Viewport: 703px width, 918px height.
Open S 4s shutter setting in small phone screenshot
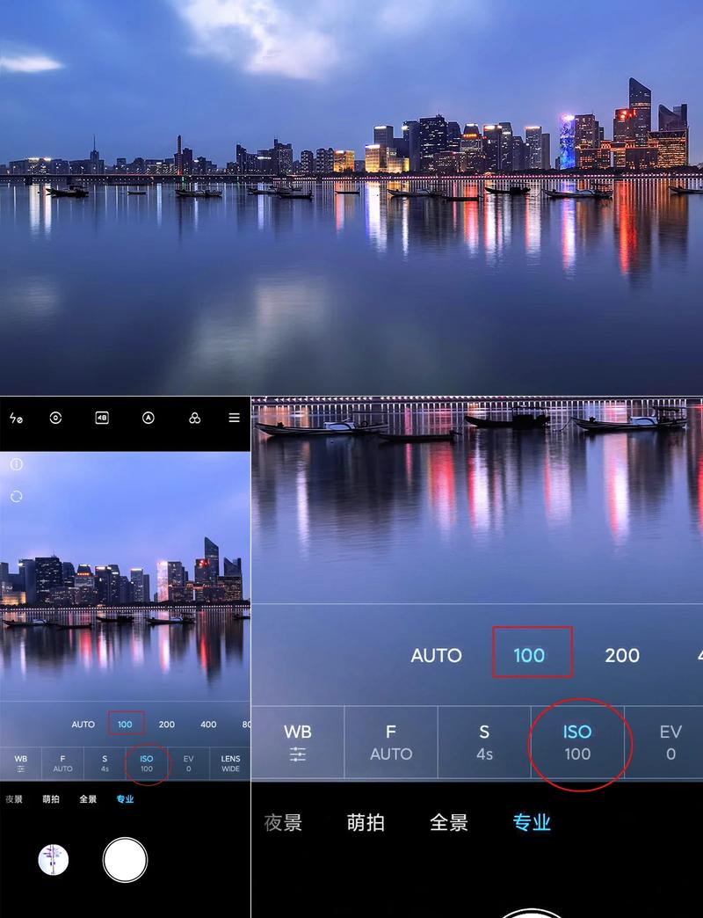[x=105, y=763]
